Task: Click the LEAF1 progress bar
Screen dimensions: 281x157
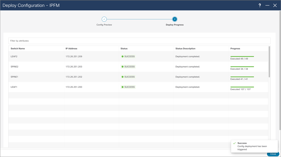Action: pos(242,87)
